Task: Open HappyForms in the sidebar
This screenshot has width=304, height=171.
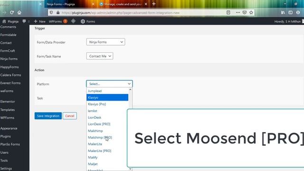Action: tap(9, 67)
